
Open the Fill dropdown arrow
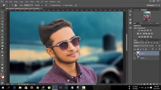tap(159, 49)
